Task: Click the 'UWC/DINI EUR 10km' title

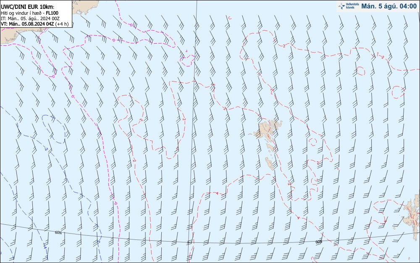Action: [x=28, y=7]
